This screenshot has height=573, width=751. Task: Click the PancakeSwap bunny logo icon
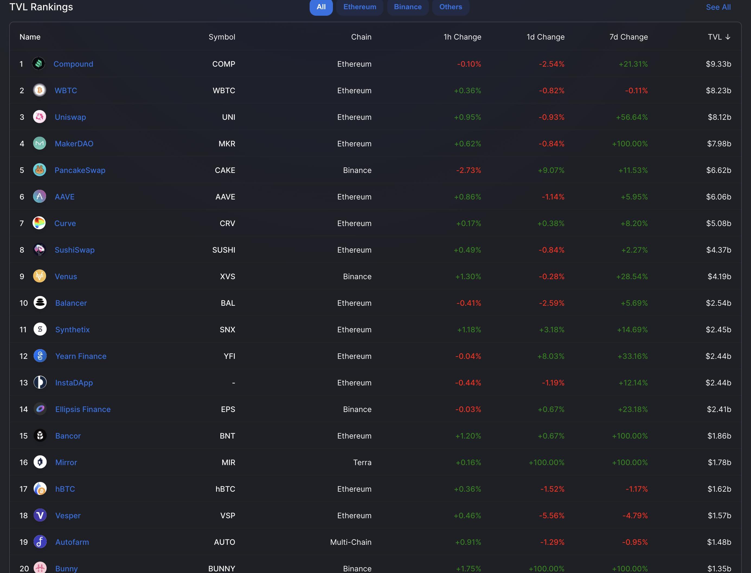(x=40, y=170)
